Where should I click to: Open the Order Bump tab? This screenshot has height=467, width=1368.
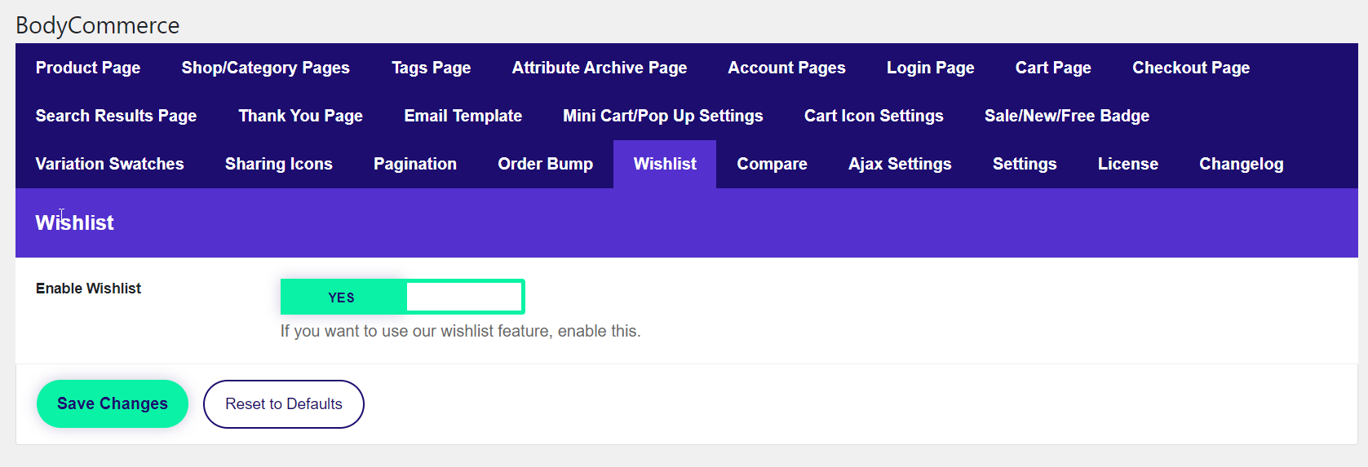click(545, 164)
